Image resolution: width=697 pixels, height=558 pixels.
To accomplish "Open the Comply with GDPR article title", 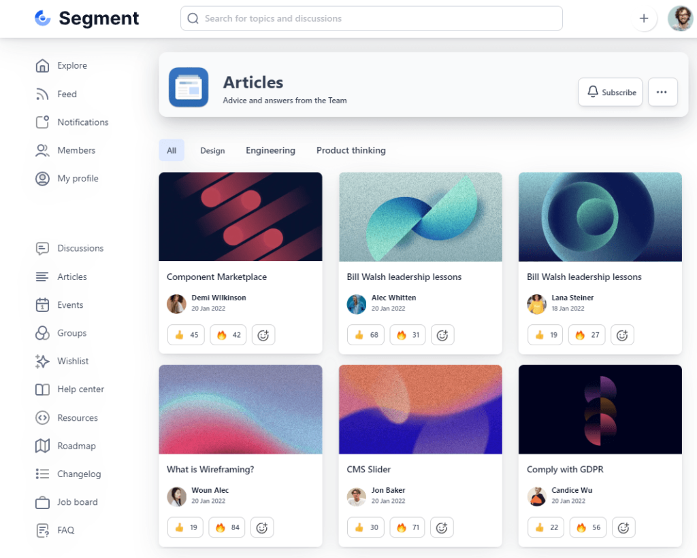I will coord(565,470).
